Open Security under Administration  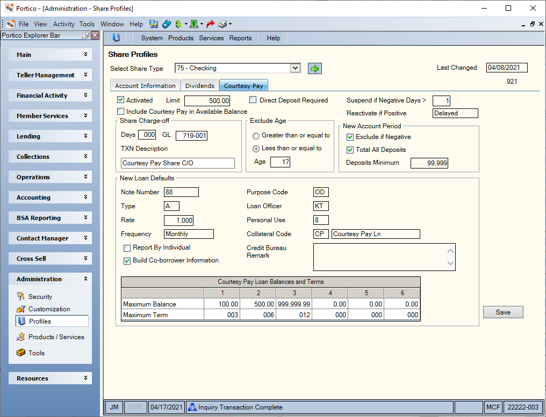pos(40,297)
